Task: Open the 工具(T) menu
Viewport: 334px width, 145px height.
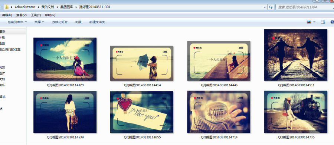Action: pos(36,15)
